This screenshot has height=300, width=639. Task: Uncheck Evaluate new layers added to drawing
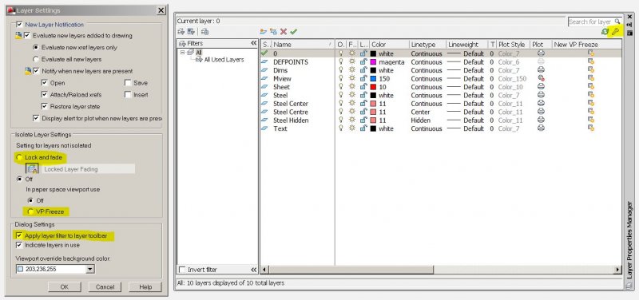coord(27,35)
